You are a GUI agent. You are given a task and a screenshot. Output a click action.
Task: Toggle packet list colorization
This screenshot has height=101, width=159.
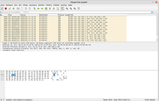tap(62, 9)
